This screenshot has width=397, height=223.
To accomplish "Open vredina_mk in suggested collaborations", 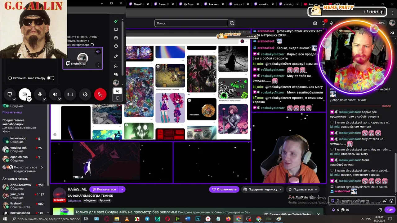I will [24, 150].
